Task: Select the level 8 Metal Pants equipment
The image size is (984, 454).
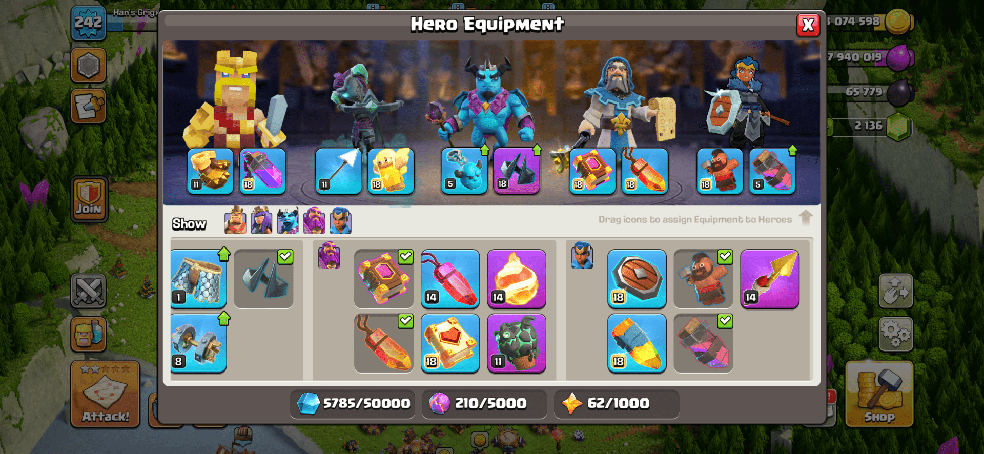Action: [x=198, y=343]
